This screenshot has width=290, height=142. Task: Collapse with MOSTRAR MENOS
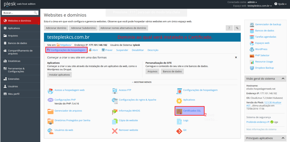142,82
